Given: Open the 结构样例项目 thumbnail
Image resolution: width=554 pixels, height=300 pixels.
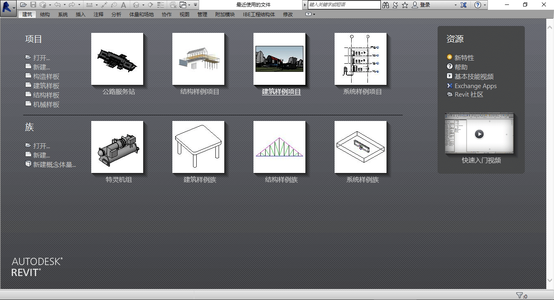Looking at the screenshot, I should pos(198,59).
